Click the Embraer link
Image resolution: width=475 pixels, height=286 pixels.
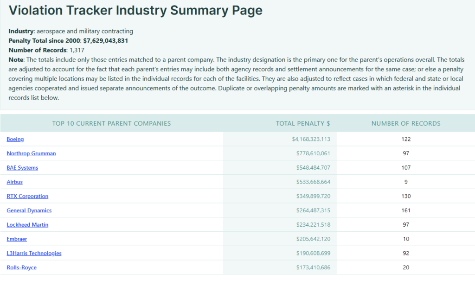click(17, 239)
